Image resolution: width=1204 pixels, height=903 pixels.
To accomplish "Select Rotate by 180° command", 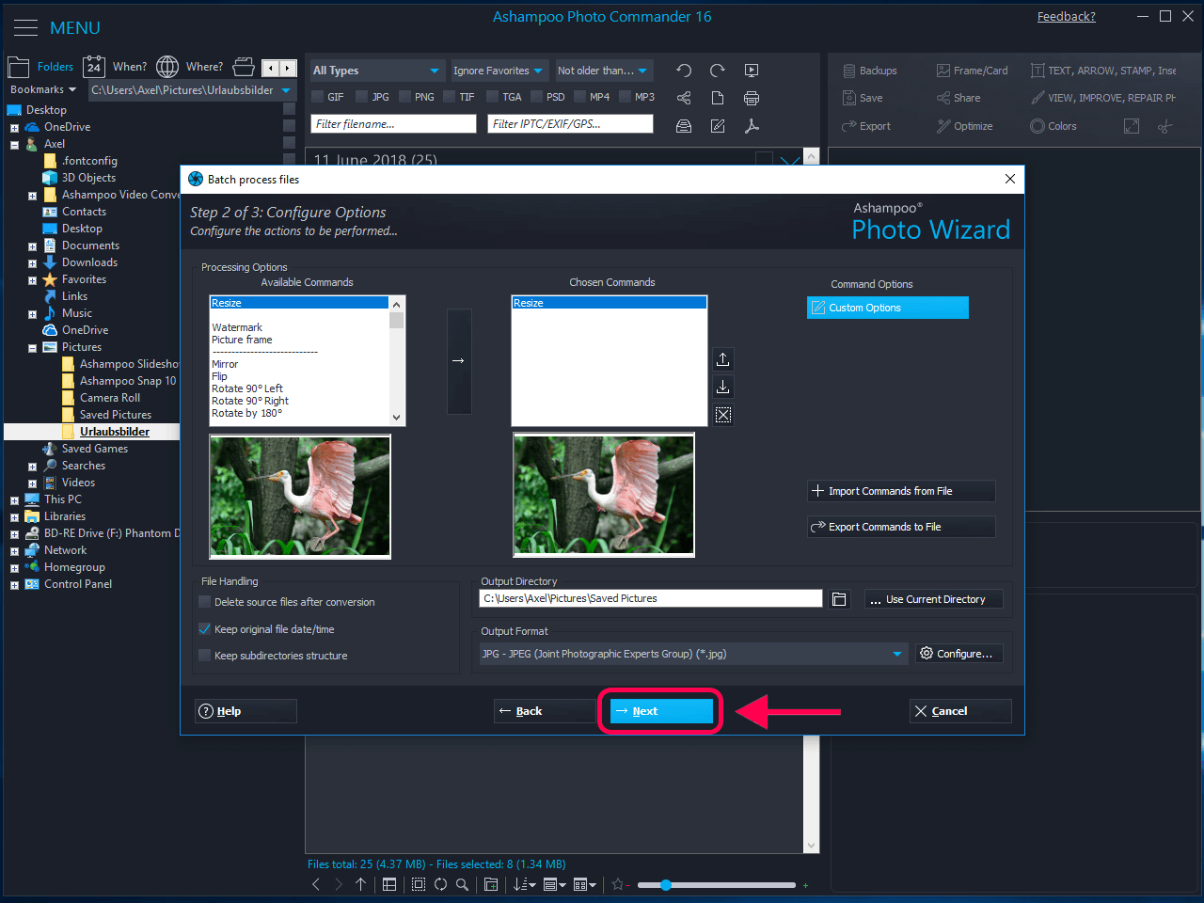I will click(x=246, y=413).
